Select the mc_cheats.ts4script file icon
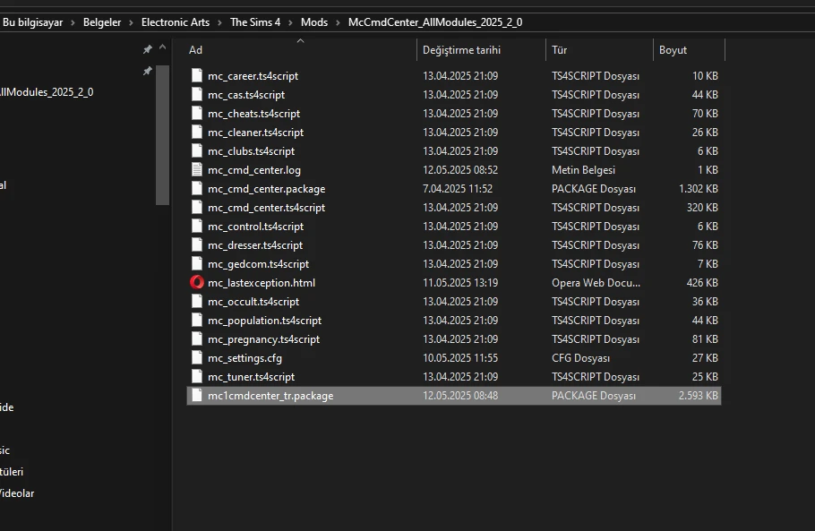Viewport: 815px width, 531px height. tap(196, 113)
